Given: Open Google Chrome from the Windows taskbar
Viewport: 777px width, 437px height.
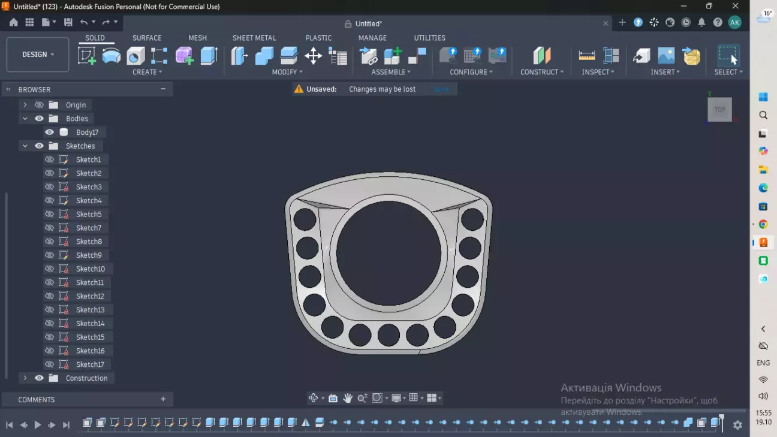Looking at the screenshot, I should [x=763, y=224].
